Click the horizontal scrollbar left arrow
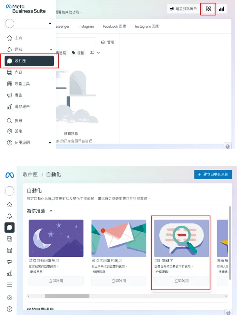 click(29, 296)
